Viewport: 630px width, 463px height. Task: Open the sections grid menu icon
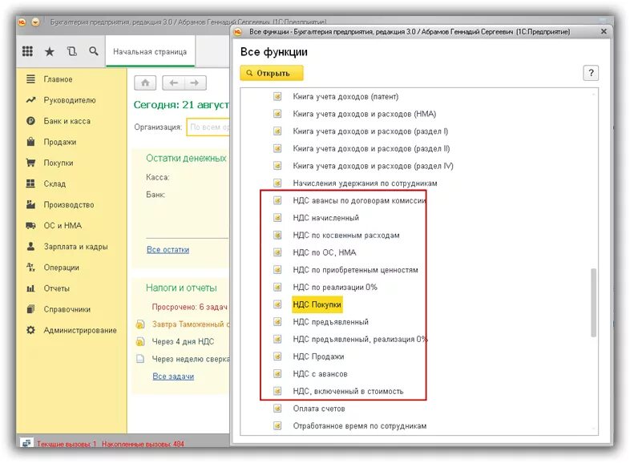coord(27,51)
